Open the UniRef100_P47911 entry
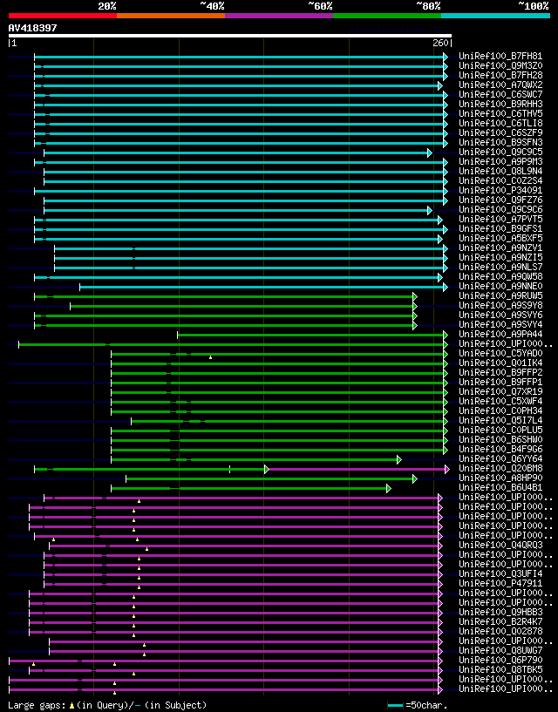This screenshot has width=558, height=712. pos(500,583)
